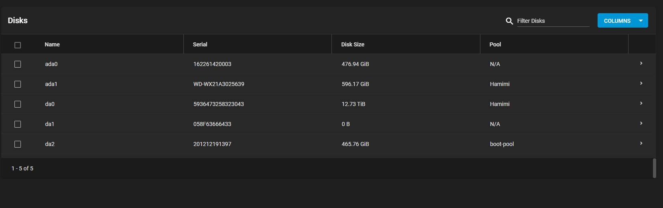Focus the Filter Disks search field
Screen dimensions: 663x208
[x=553, y=21]
